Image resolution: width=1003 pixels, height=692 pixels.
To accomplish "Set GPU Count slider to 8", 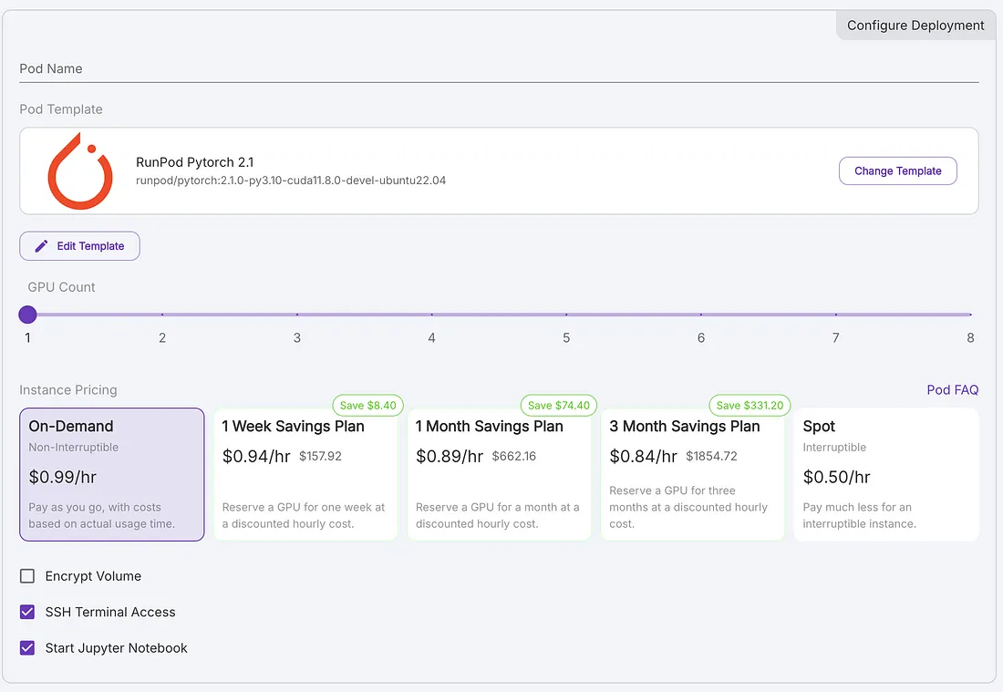I will pyautogui.click(x=970, y=315).
